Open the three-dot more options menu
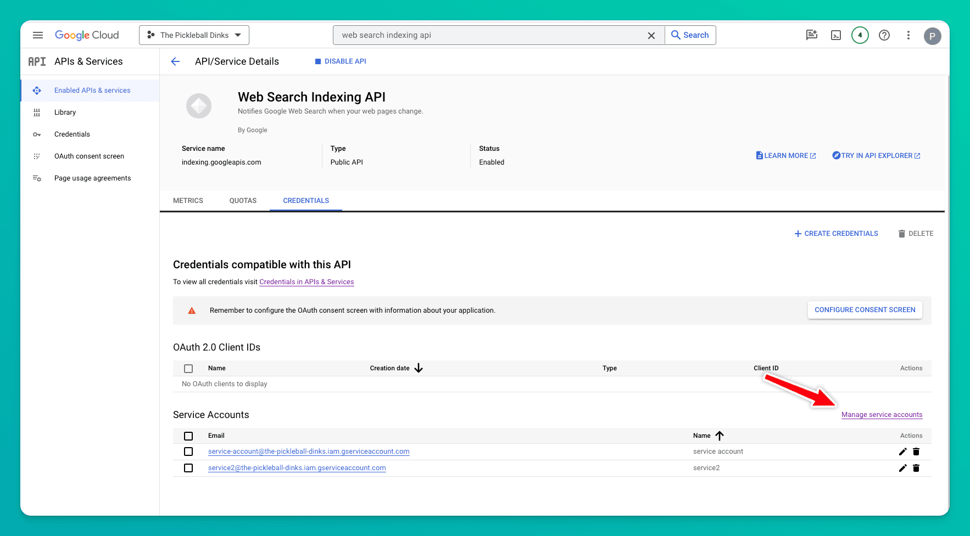970x536 pixels. tap(908, 35)
